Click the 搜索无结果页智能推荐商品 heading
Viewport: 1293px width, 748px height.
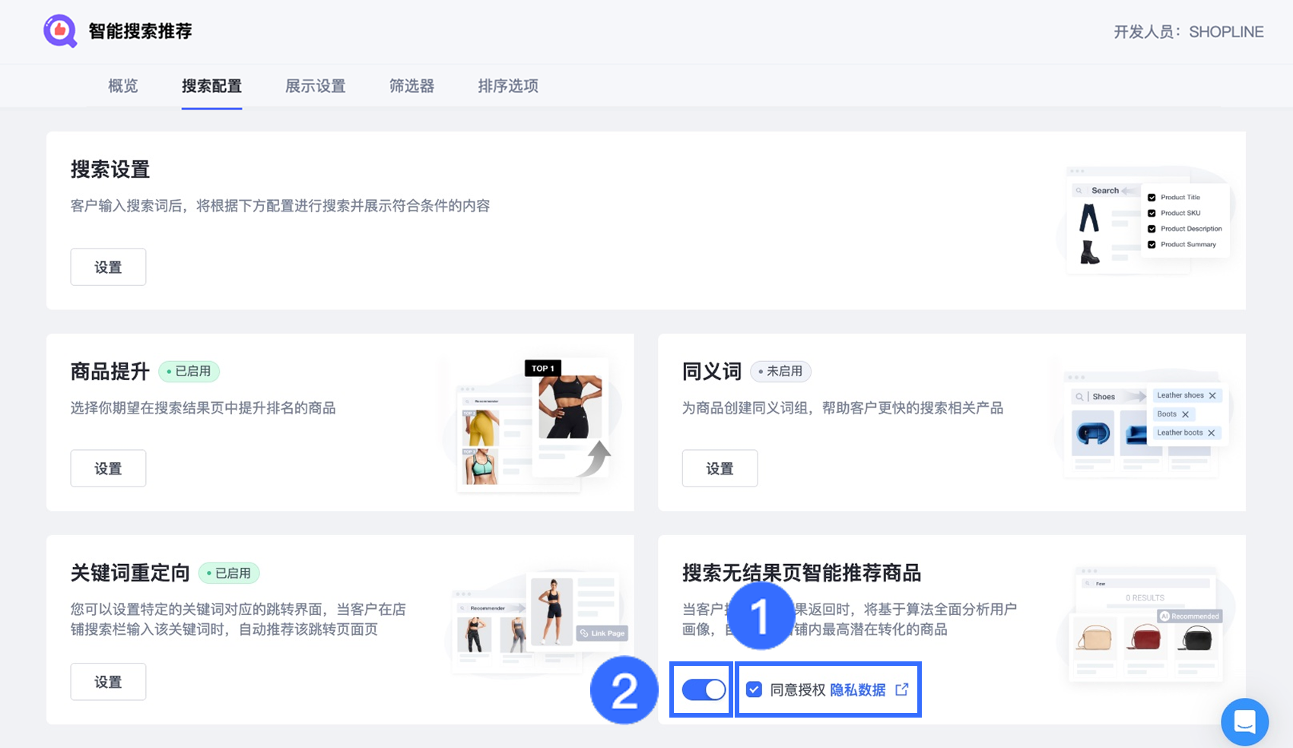pos(802,572)
